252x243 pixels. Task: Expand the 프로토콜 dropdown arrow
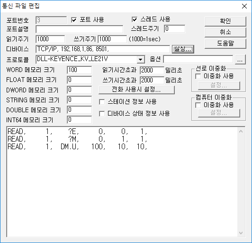[x=141, y=60]
